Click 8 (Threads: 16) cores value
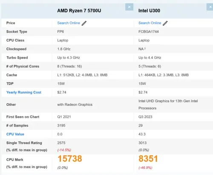 (x=69, y=66)
